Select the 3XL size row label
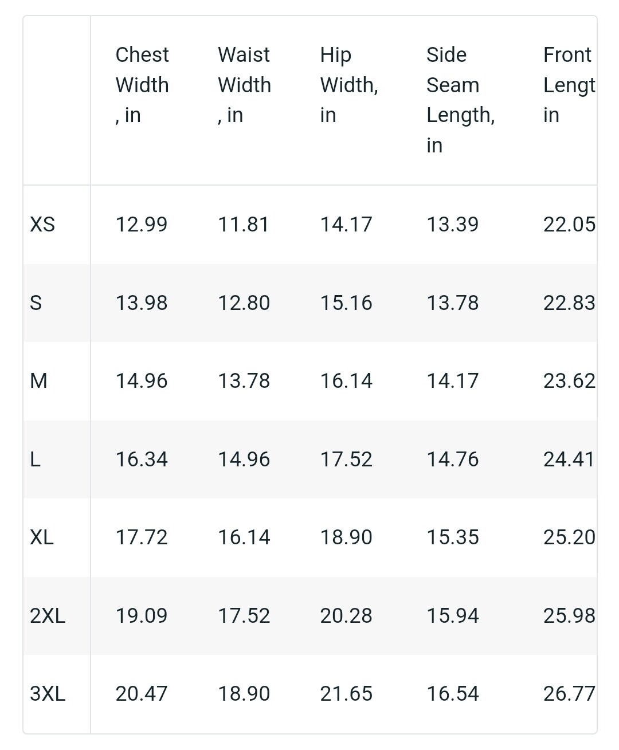619x750 pixels. (48, 693)
